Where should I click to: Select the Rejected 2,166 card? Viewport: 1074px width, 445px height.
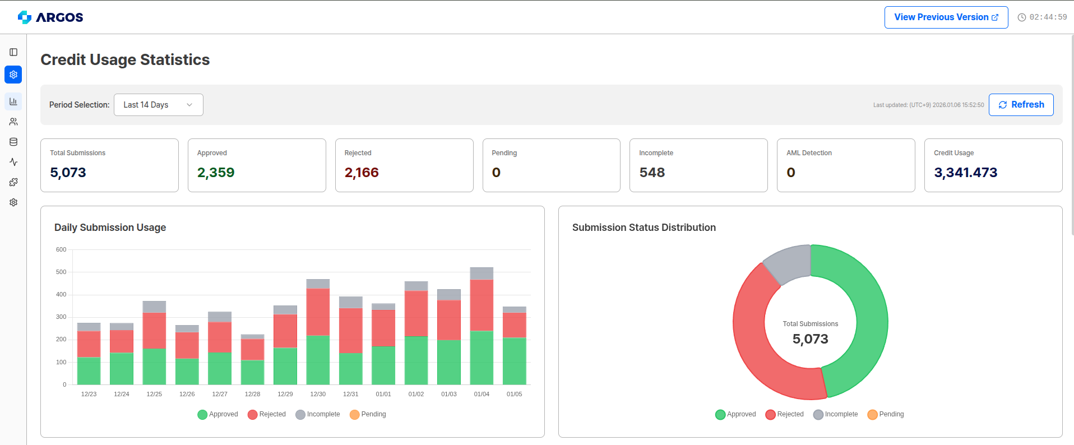(x=404, y=165)
